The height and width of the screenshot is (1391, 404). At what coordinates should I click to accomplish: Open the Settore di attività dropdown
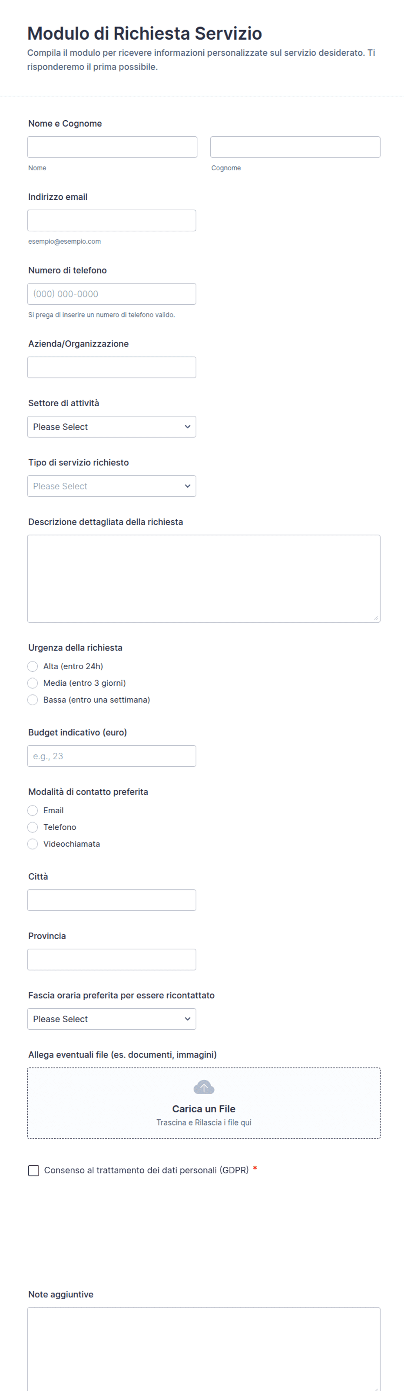[x=112, y=427]
